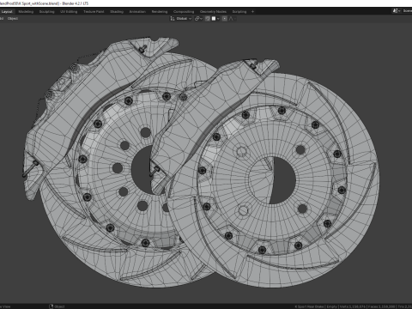Screen dimensions: 412x309
Task: Go to the Texture Paint workspace tab
Action: [x=94, y=12]
